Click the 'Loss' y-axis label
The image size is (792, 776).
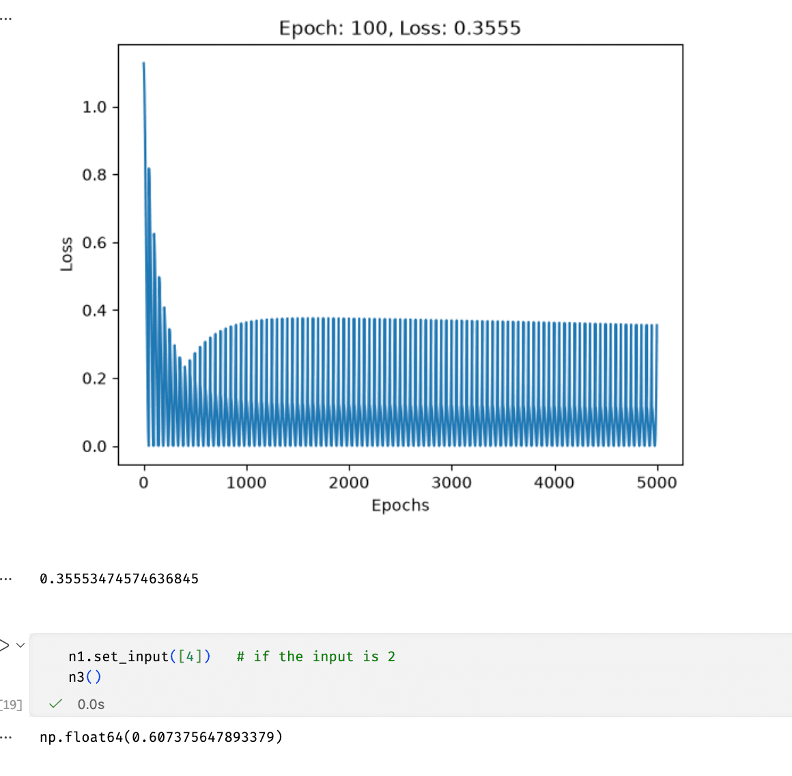(66, 254)
